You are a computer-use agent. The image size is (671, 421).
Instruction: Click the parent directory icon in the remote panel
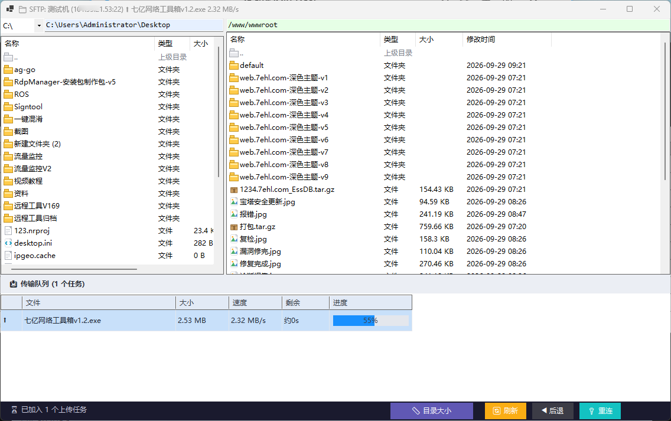tap(234, 53)
